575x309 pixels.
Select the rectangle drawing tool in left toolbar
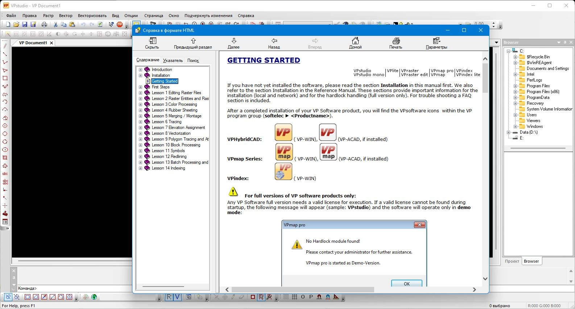[x=5, y=78]
